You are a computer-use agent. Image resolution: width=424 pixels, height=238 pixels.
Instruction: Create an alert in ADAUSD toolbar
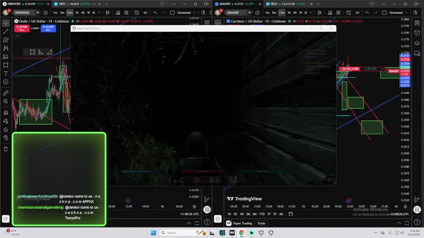[348, 13]
